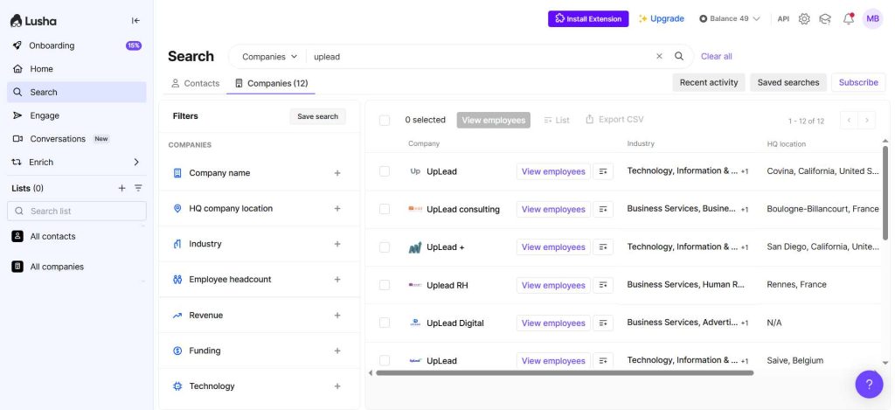The width and height of the screenshot is (895, 410).
Task: Open the Companies search type dropdown
Action: click(x=269, y=57)
